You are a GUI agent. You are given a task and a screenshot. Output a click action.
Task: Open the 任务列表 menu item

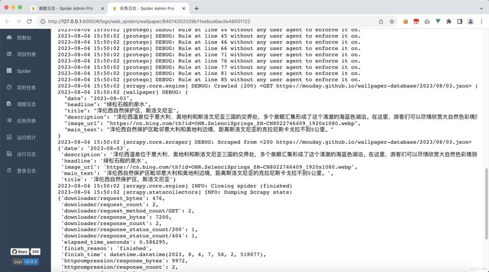25,121
